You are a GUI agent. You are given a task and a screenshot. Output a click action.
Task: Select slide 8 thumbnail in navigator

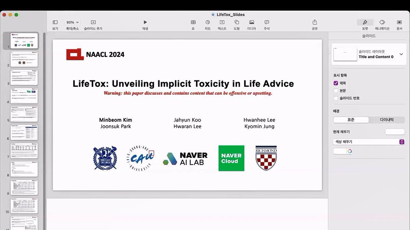pos(24,169)
